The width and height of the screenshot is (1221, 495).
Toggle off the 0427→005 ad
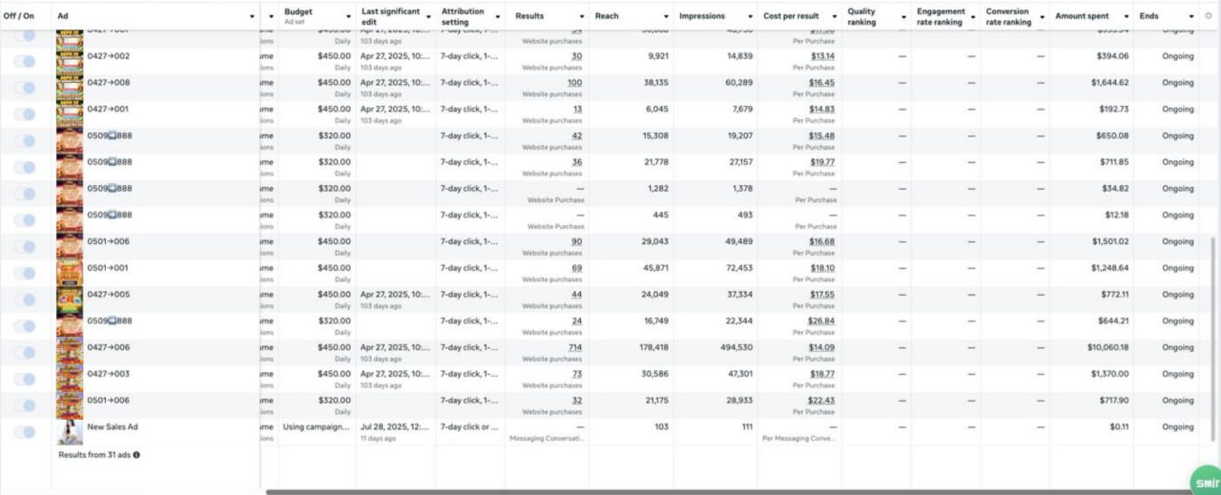pyautogui.click(x=25, y=299)
